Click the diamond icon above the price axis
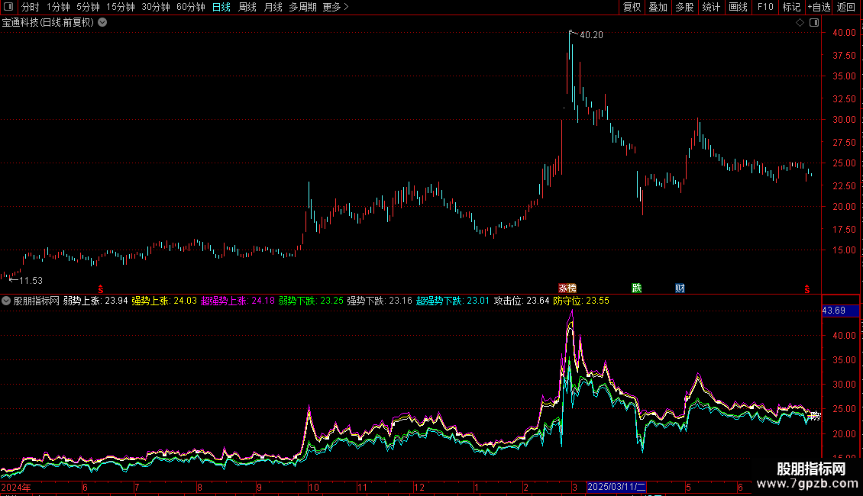This screenshot has height=496, width=863. 800,23
